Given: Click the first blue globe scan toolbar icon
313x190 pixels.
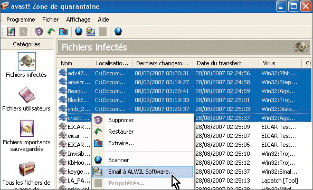Looking at the screenshot, I should (79, 32).
